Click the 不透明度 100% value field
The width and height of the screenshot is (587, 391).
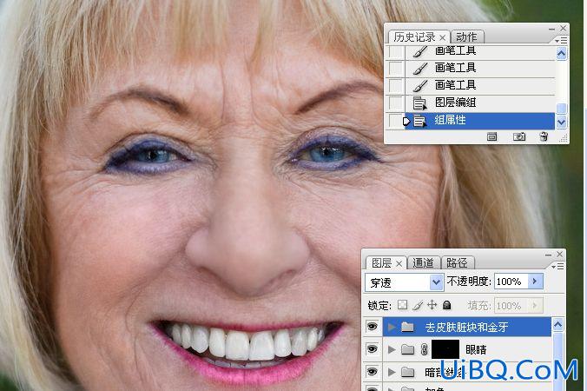click(511, 282)
